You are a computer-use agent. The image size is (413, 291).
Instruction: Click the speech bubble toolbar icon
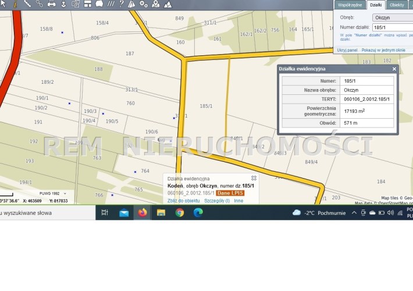(99, 3)
